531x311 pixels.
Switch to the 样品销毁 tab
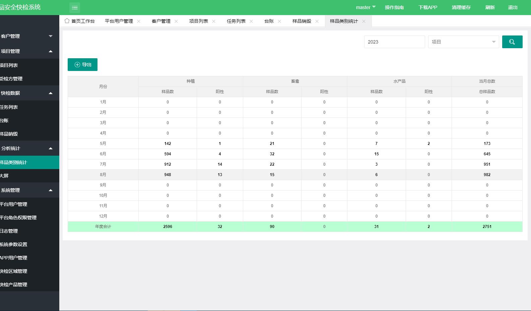pos(302,21)
